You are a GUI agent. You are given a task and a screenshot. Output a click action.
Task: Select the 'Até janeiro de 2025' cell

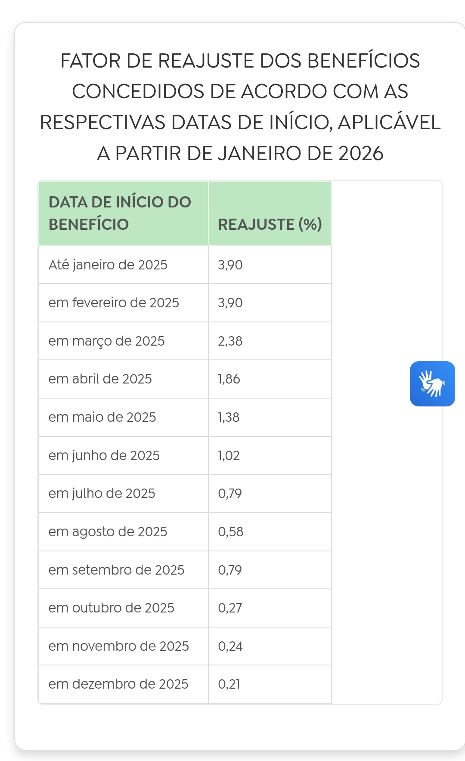(x=108, y=265)
